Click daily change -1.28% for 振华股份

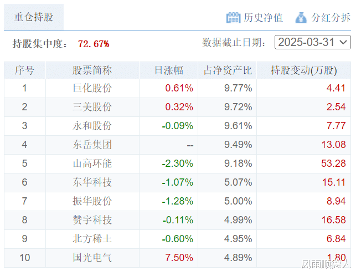177,201
